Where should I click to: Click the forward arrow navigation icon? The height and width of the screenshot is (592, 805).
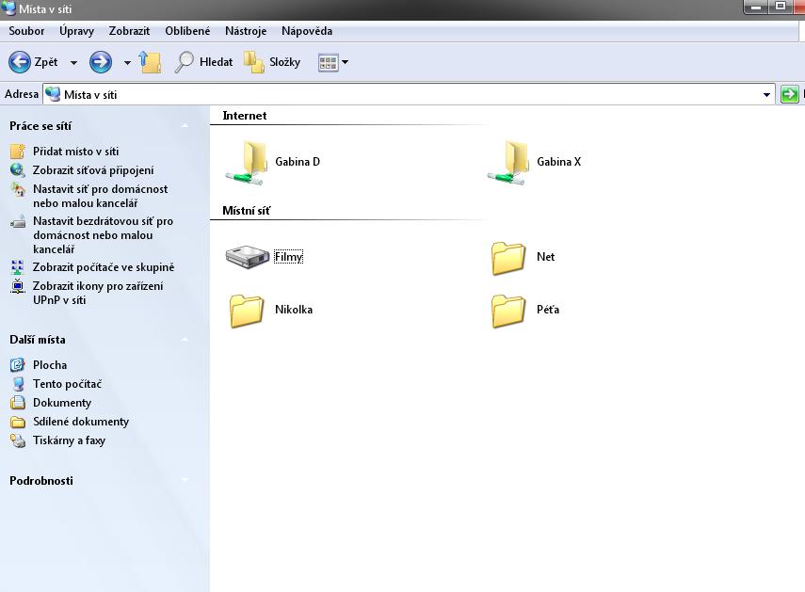(x=101, y=62)
